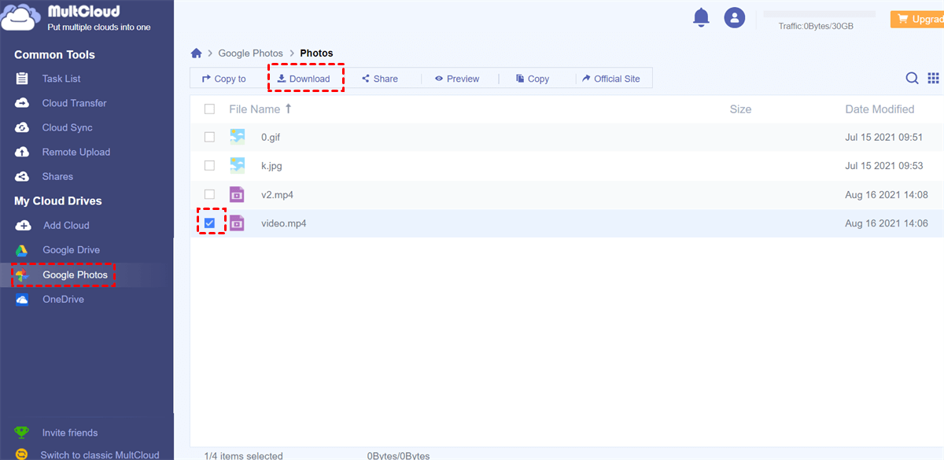The height and width of the screenshot is (460, 944).
Task: Switch to grid view icon
Action: point(934,78)
